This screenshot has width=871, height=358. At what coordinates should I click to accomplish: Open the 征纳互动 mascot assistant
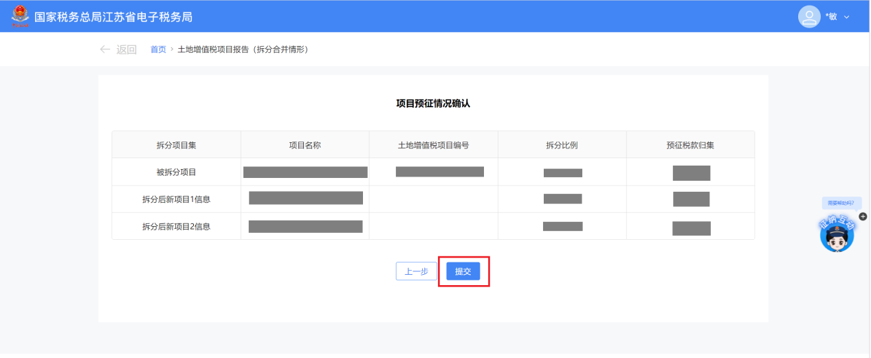coord(837,236)
